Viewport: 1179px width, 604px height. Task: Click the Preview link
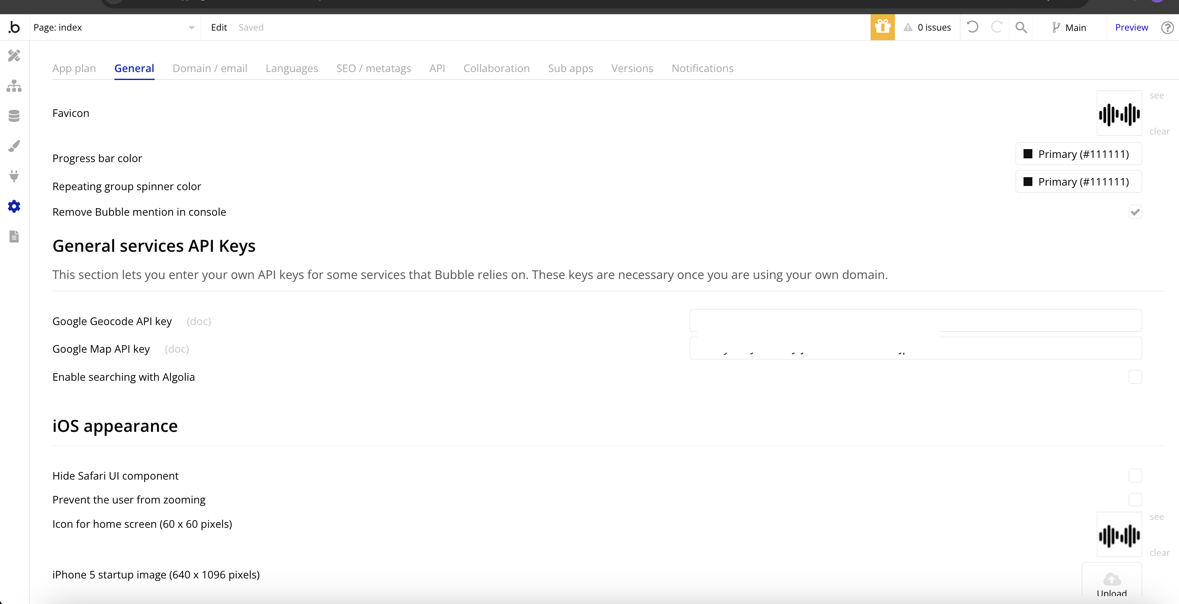[x=1131, y=28]
